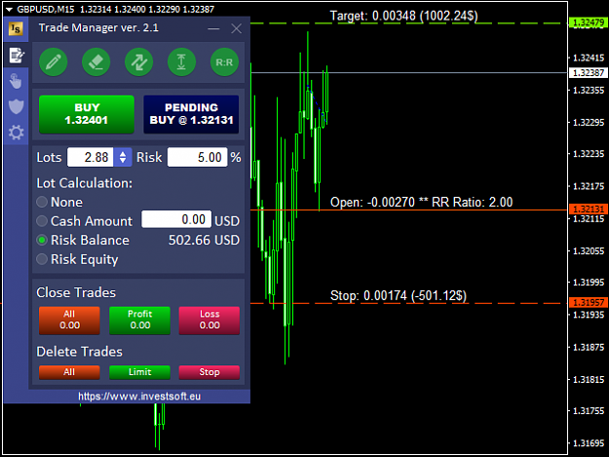Select the Cash Amount radio option
This screenshot has width=609, height=457.
(42, 221)
